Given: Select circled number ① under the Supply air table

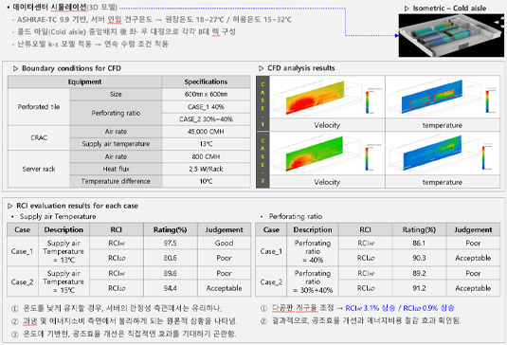Looking at the screenshot, I should coord(15,308).
